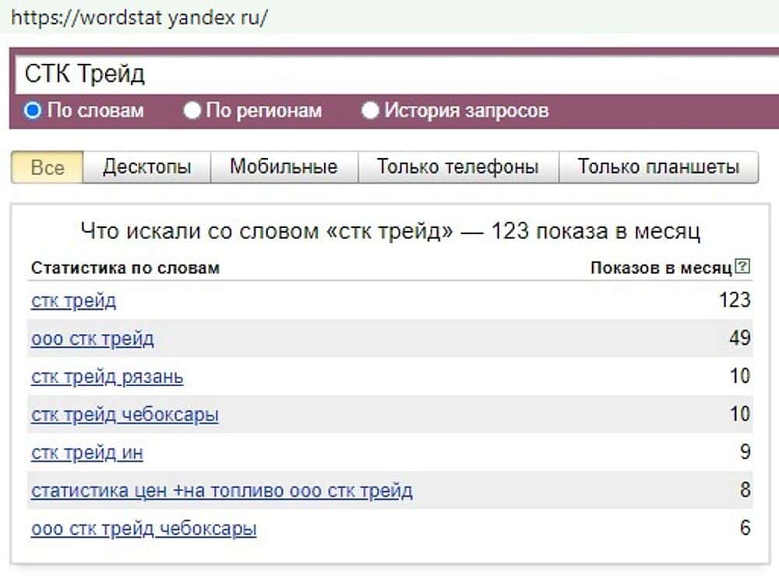Viewport: 779px width, 576px height.
Task: Open the ооо стк трейд link
Action: pos(93,339)
